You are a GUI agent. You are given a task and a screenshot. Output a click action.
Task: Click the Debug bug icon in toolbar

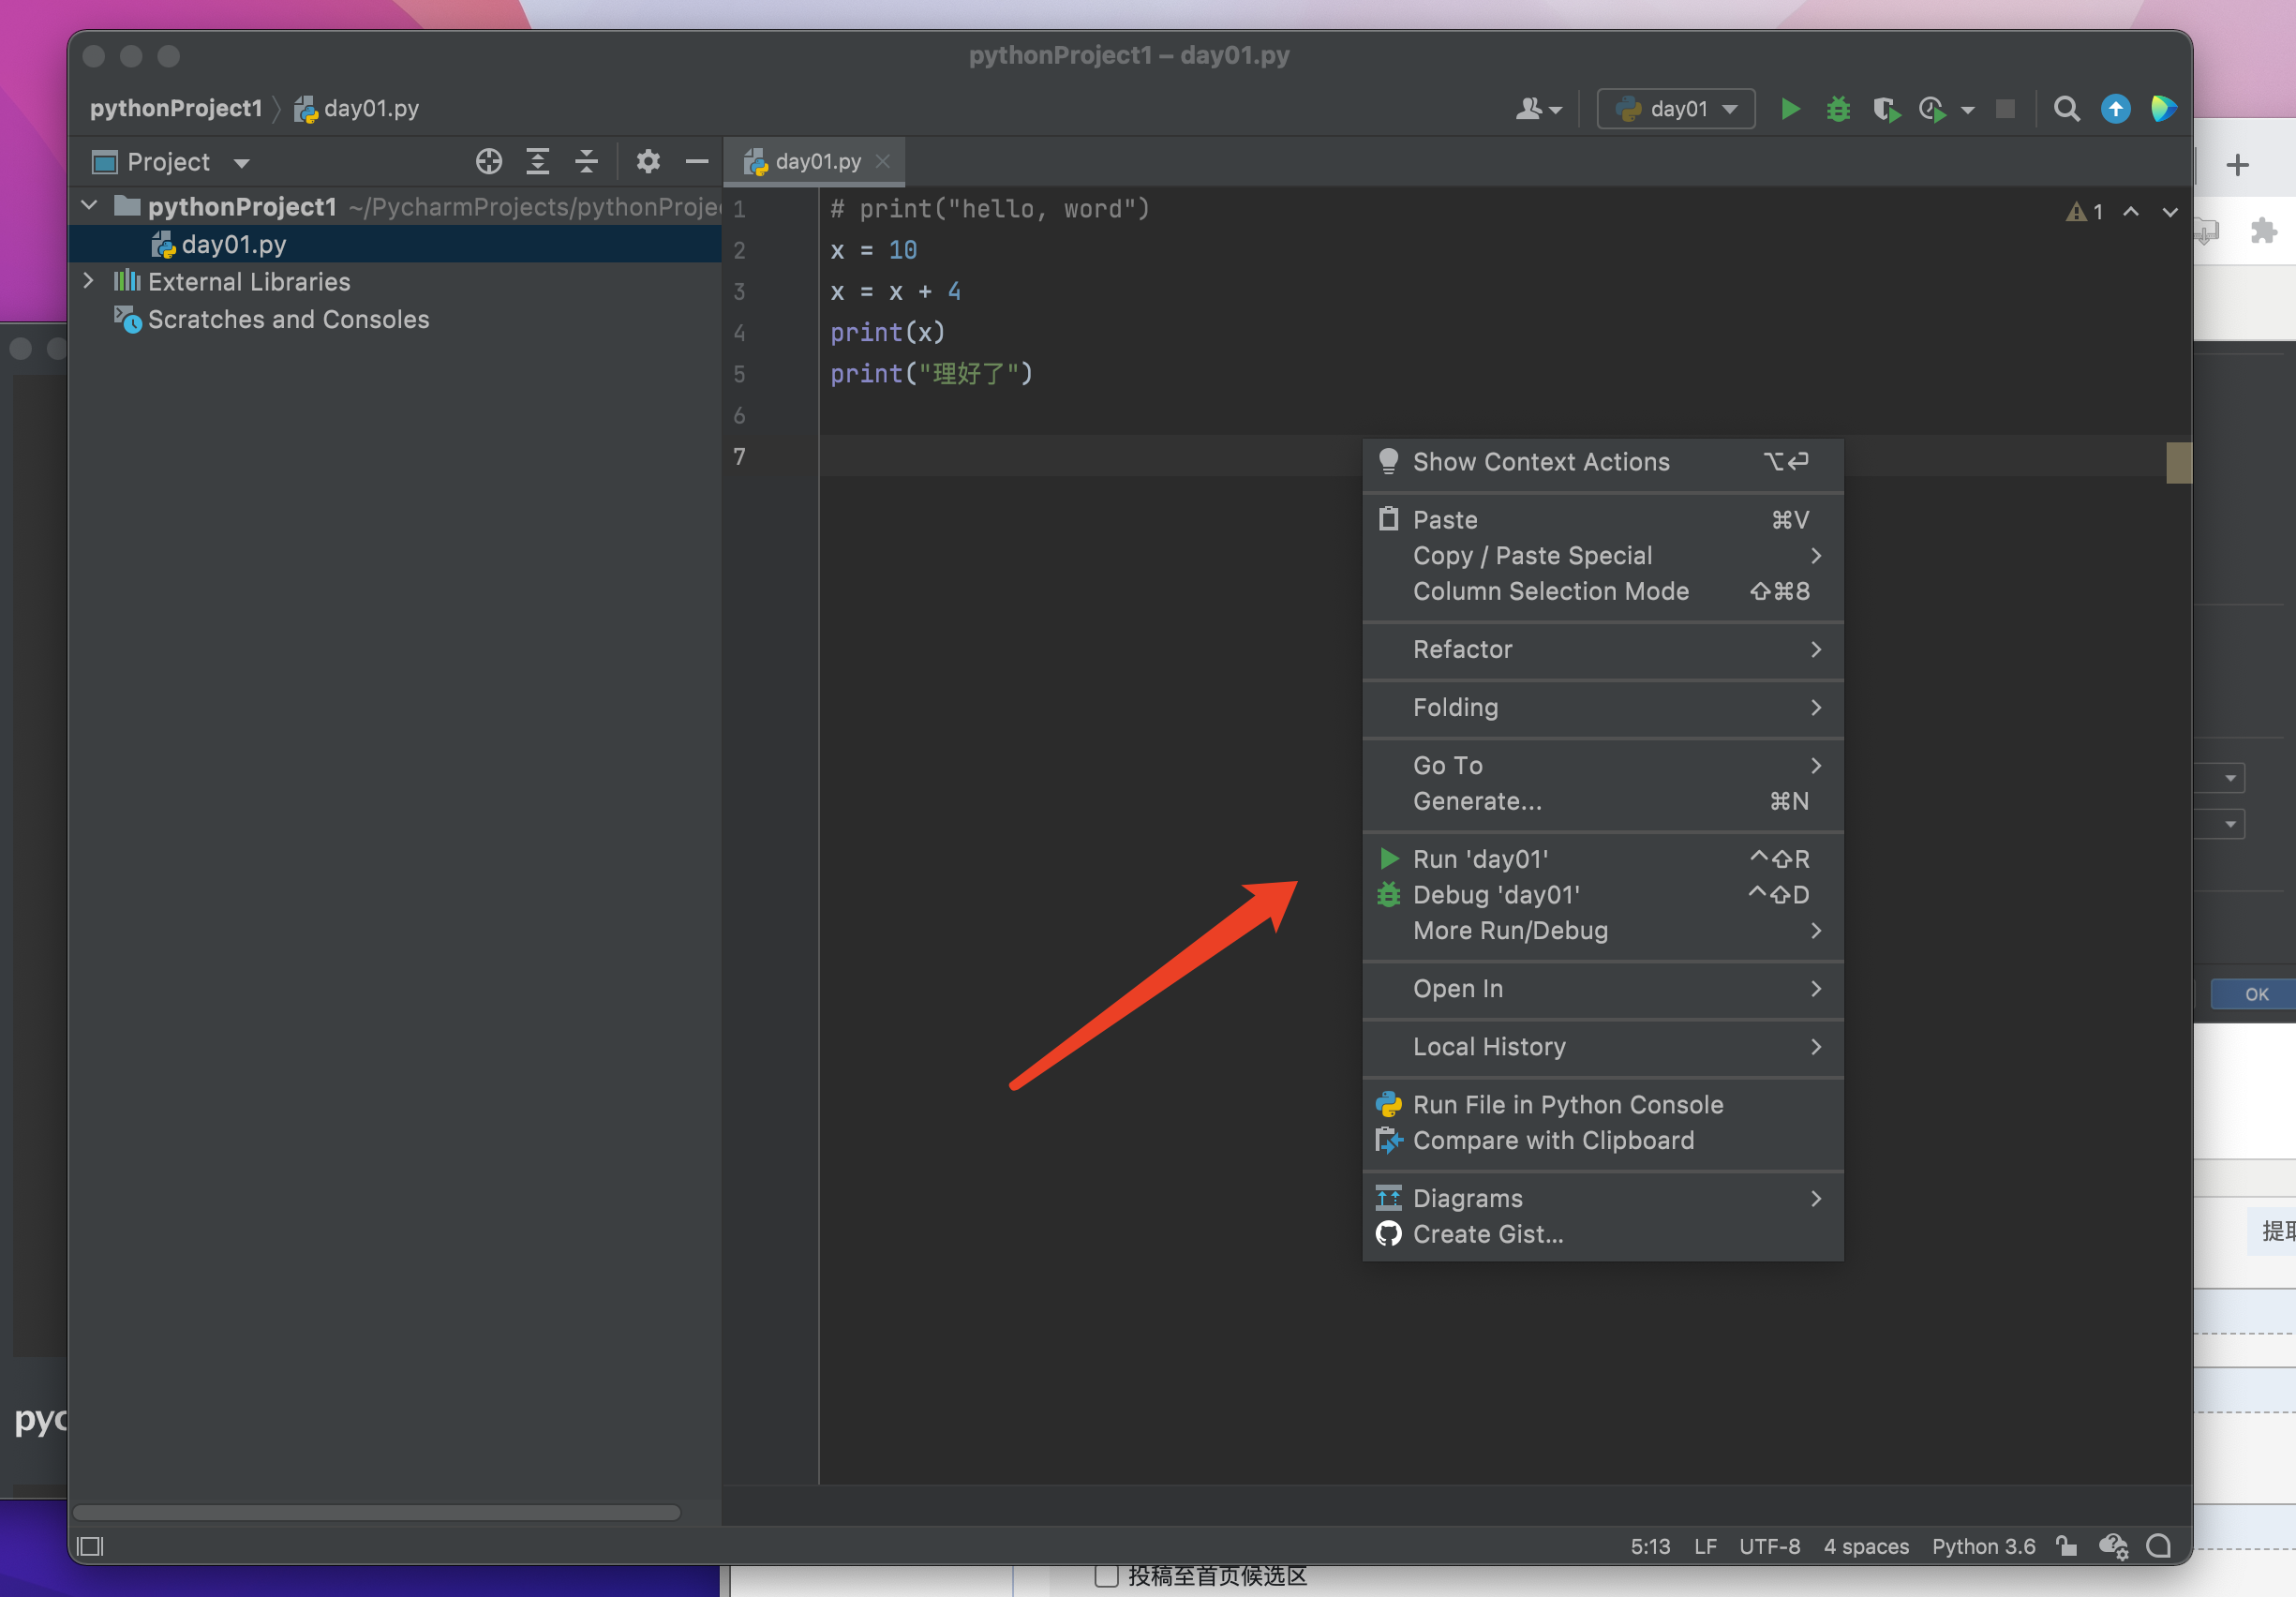[x=1838, y=109]
